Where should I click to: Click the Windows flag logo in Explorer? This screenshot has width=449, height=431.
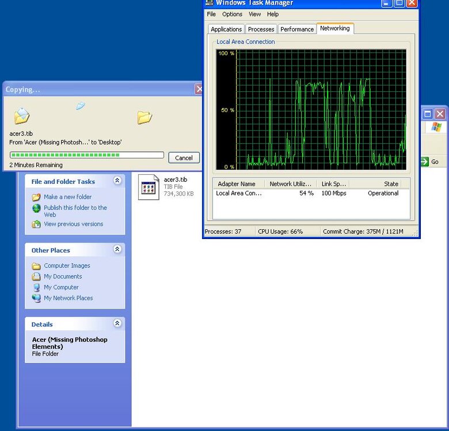pos(436,126)
